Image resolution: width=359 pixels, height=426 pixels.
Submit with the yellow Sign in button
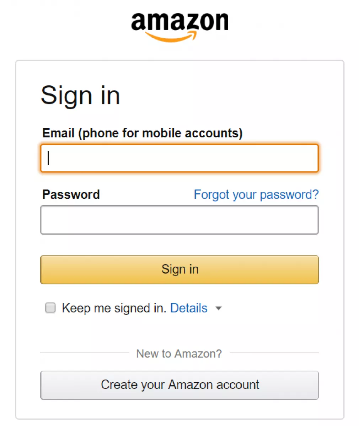tap(179, 269)
